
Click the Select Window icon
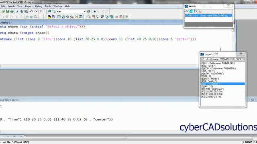(x=53, y=17)
